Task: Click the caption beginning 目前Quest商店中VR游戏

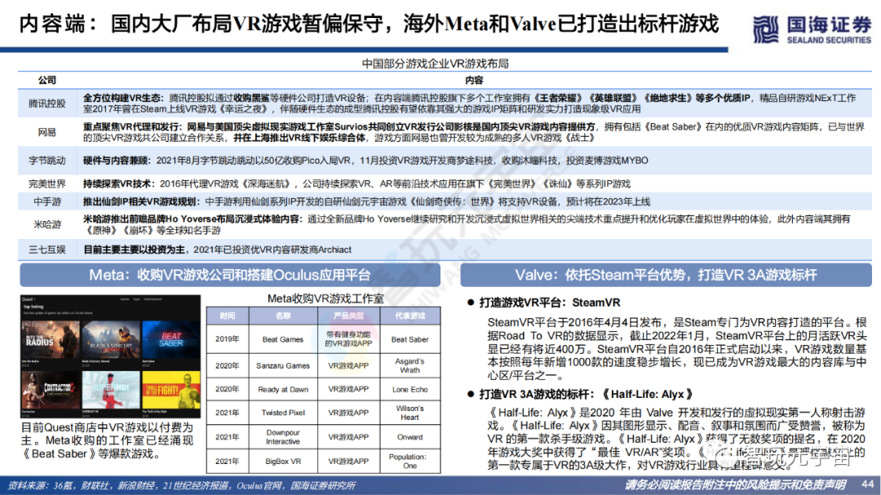Action: (107, 440)
